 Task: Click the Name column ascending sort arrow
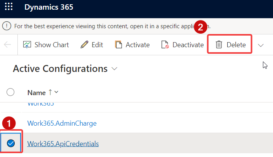click(x=50, y=92)
